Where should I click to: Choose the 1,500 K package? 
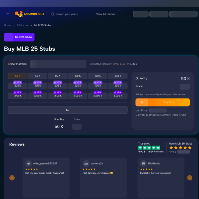pyautogui.click(x=58, y=96)
